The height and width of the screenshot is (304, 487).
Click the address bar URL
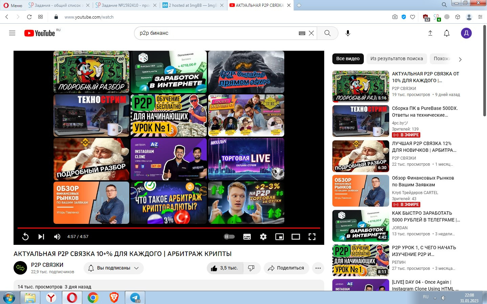(x=89, y=17)
